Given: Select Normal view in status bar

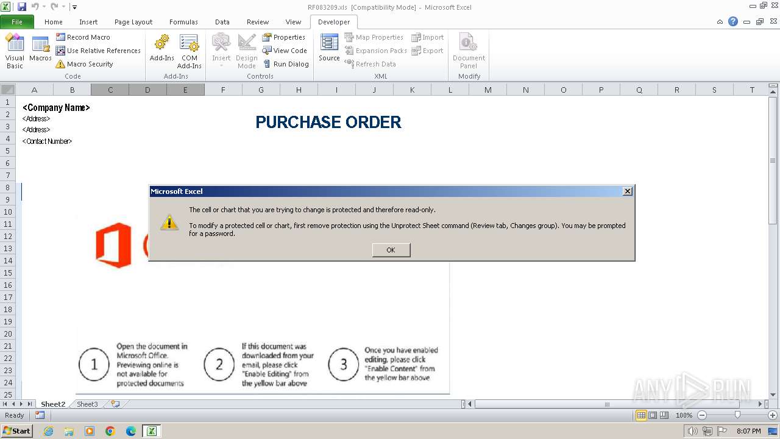Looking at the screenshot, I should coord(641,415).
